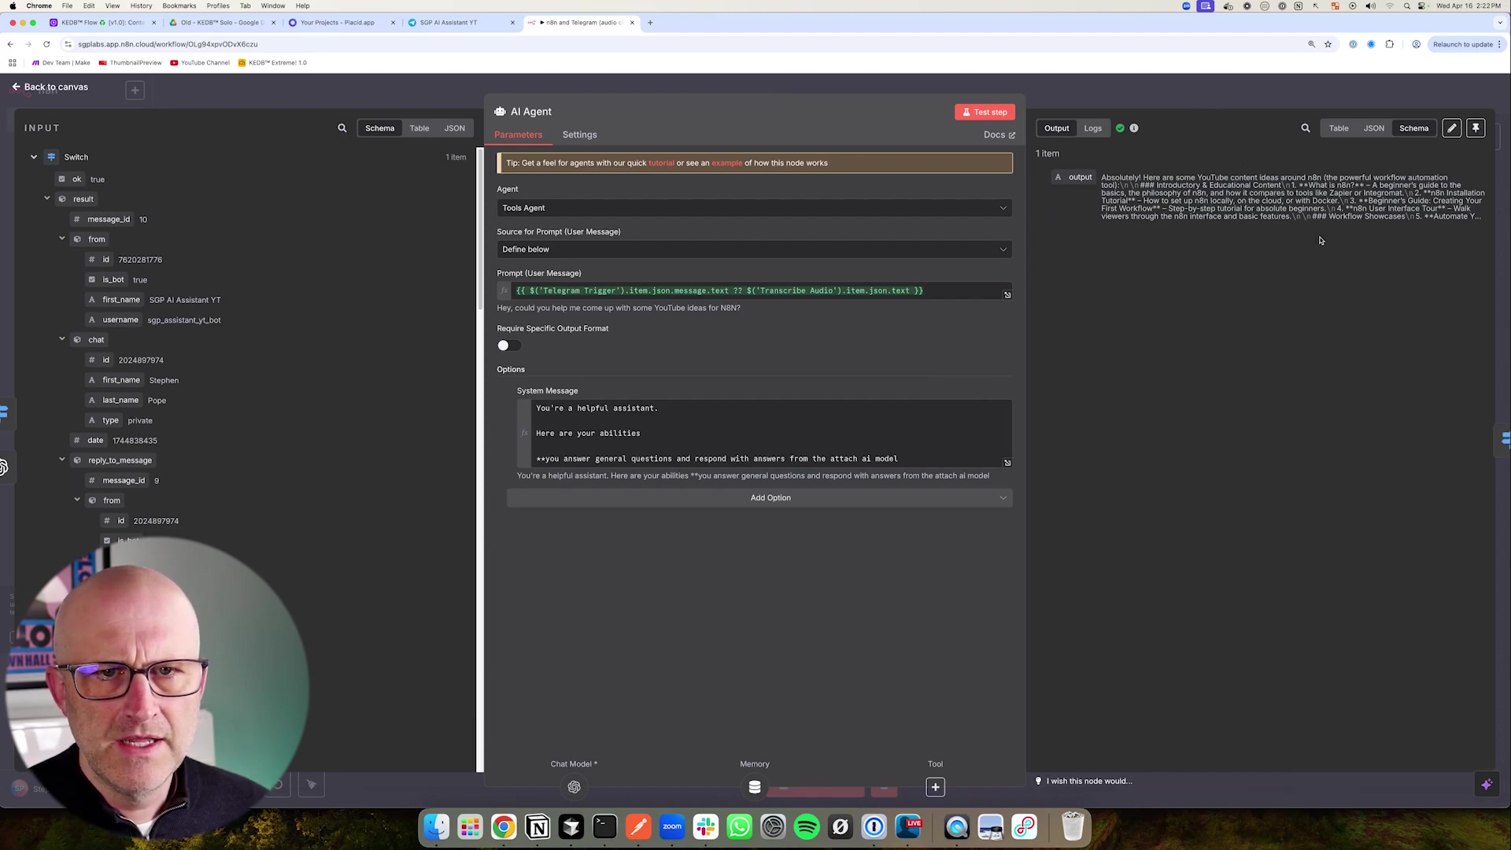Click the Ask AI sparkle icon

tap(1486, 785)
